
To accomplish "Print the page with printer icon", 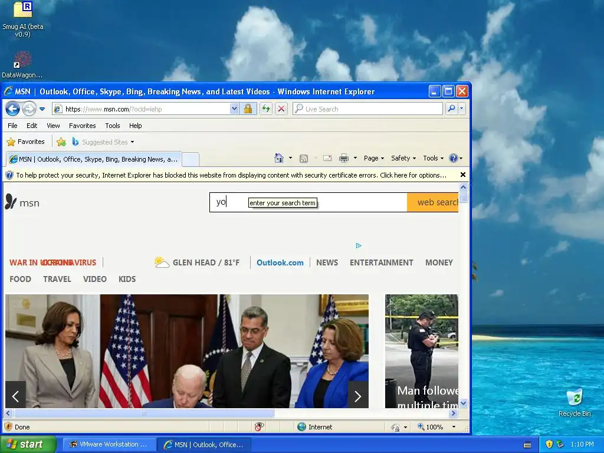I will (x=344, y=158).
